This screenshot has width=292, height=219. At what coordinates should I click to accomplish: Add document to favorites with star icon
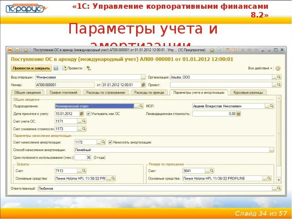[x=26, y=50]
